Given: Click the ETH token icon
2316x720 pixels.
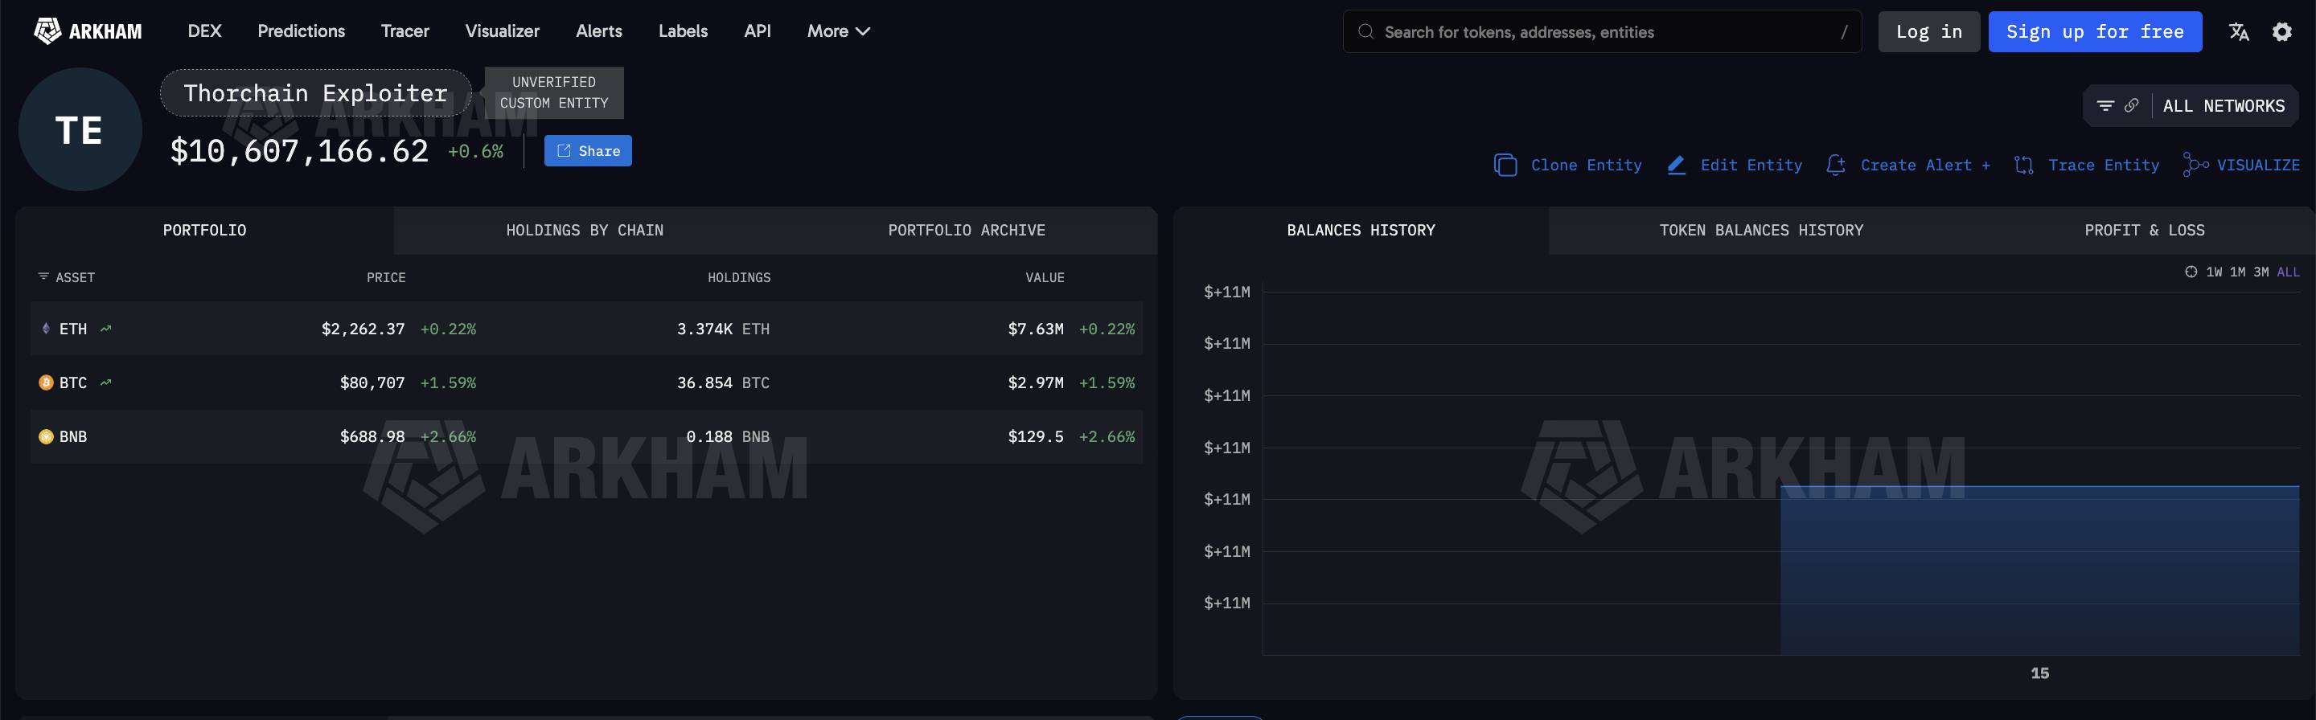Looking at the screenshot, I should pyautogui.click(x=46, y=329).
